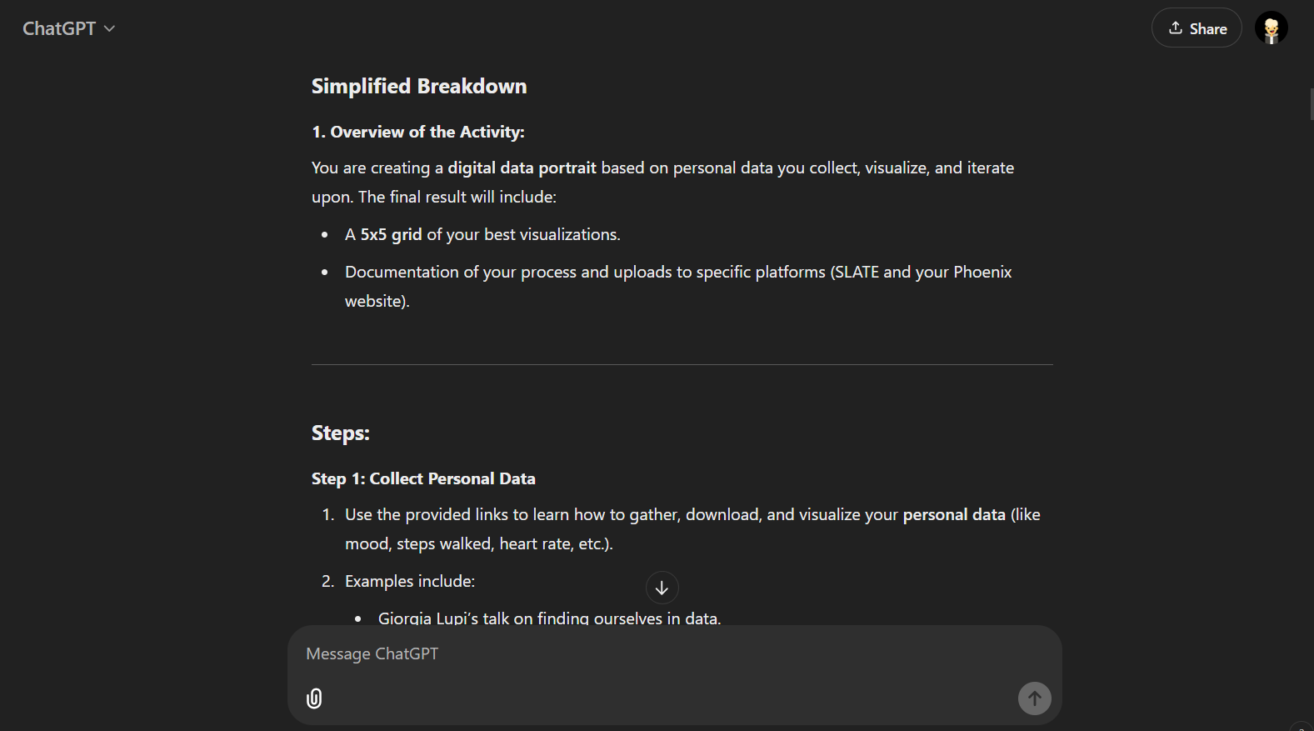The width and height of the screenshot is (1314, 731).
Task: Jump to latest message via down-arrow icon
Action: tap(662, 587)
